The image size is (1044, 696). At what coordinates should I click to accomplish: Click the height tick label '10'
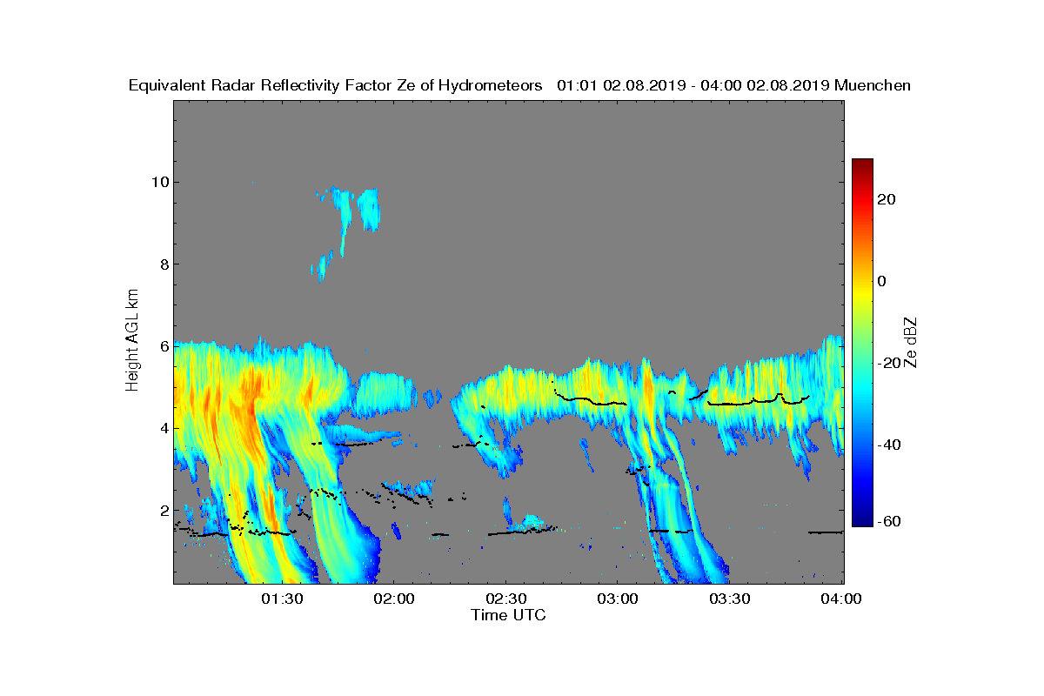click(160, 182)
